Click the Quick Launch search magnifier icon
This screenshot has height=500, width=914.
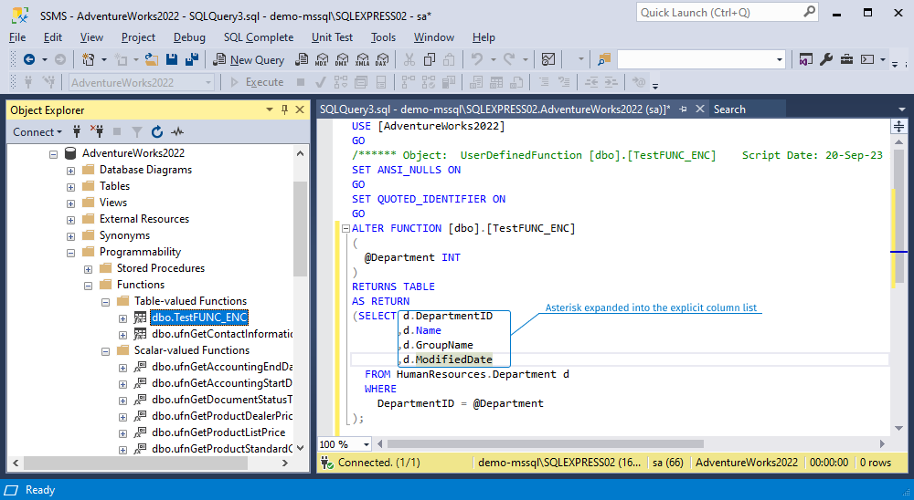coord(809,12)
